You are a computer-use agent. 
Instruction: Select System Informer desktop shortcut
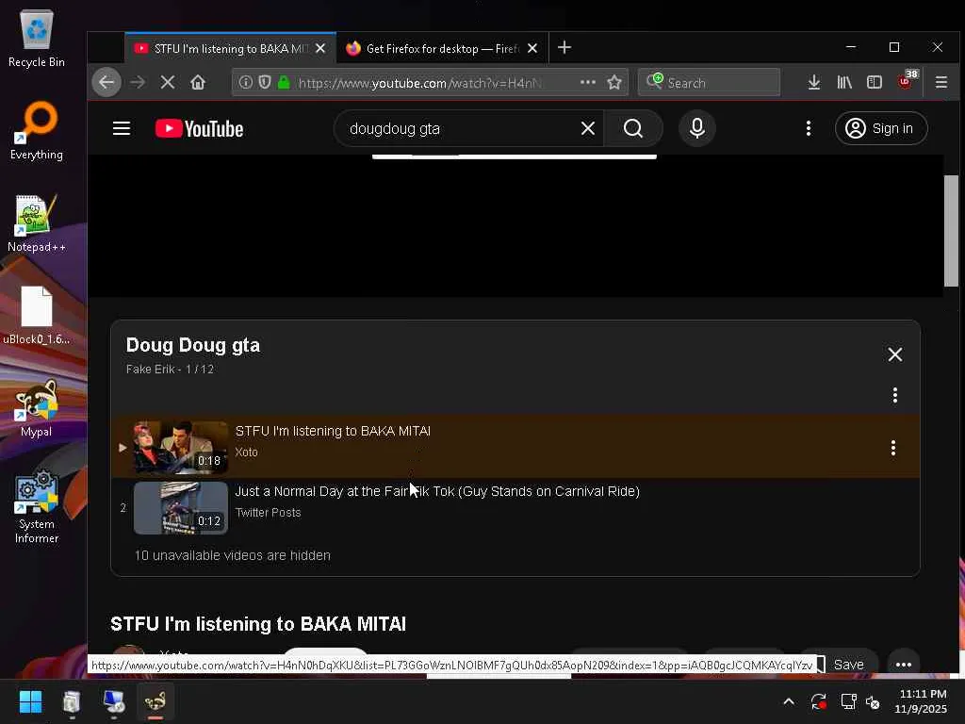tap(37, 507)
